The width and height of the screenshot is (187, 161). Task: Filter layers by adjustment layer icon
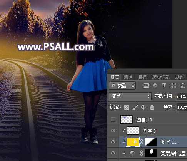155,85
